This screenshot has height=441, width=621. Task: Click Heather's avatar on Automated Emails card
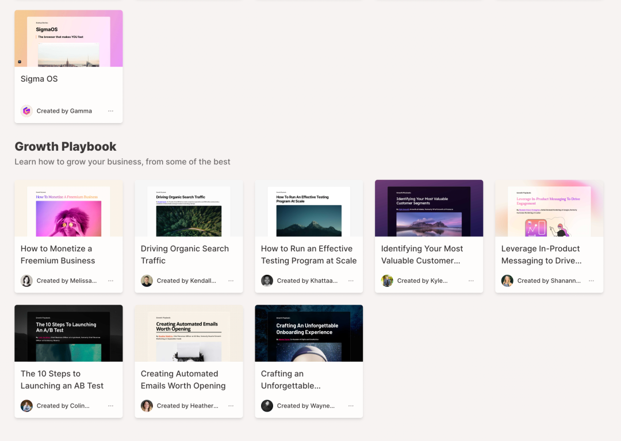tap(147, 405)
